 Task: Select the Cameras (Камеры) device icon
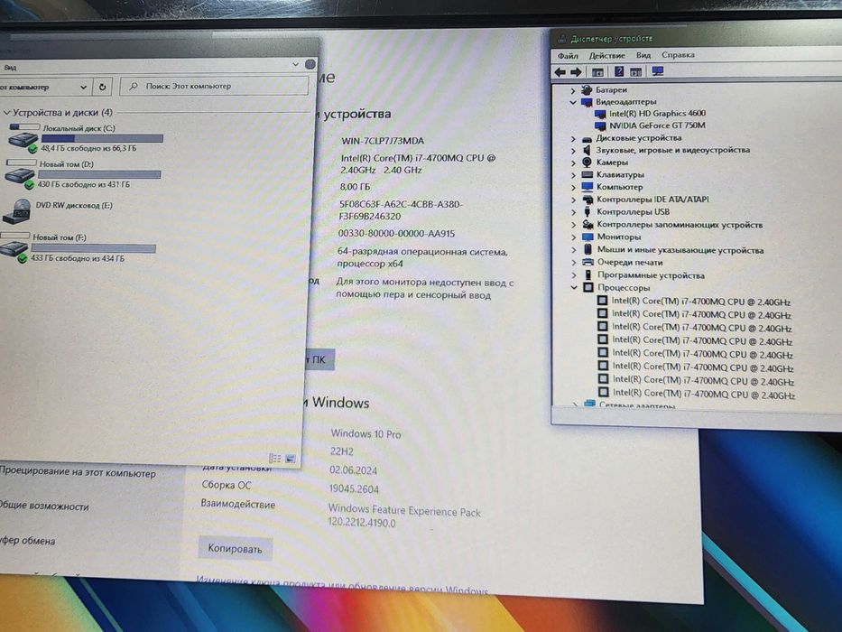click(x=587, y=163)
